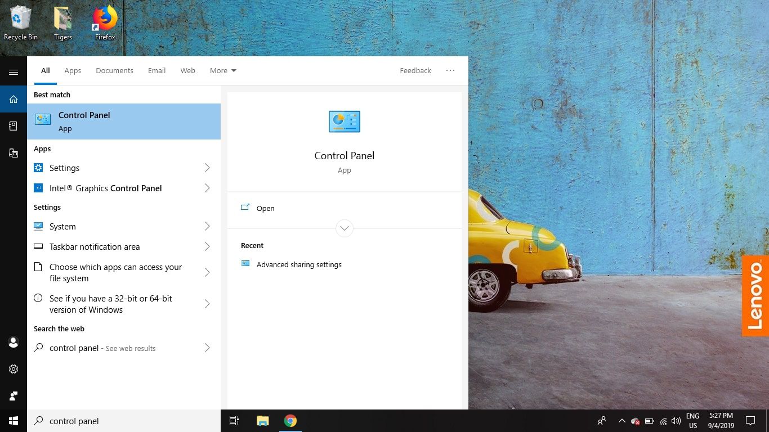Open the Firefox desktop shortcut
Viewport: 769px width, 432px height.
(x=105, y=24)
